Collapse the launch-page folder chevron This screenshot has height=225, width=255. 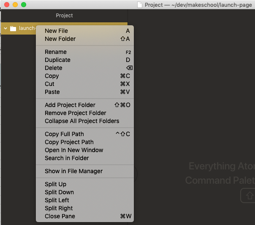coord(5,29)
